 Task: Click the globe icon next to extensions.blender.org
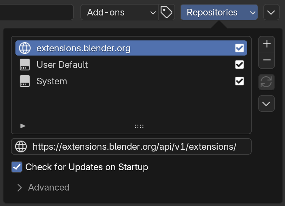pos(24,48)
